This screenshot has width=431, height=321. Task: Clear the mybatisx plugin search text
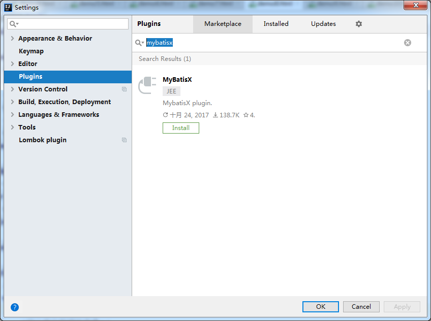pyautogui.click(x=407, y=43)
